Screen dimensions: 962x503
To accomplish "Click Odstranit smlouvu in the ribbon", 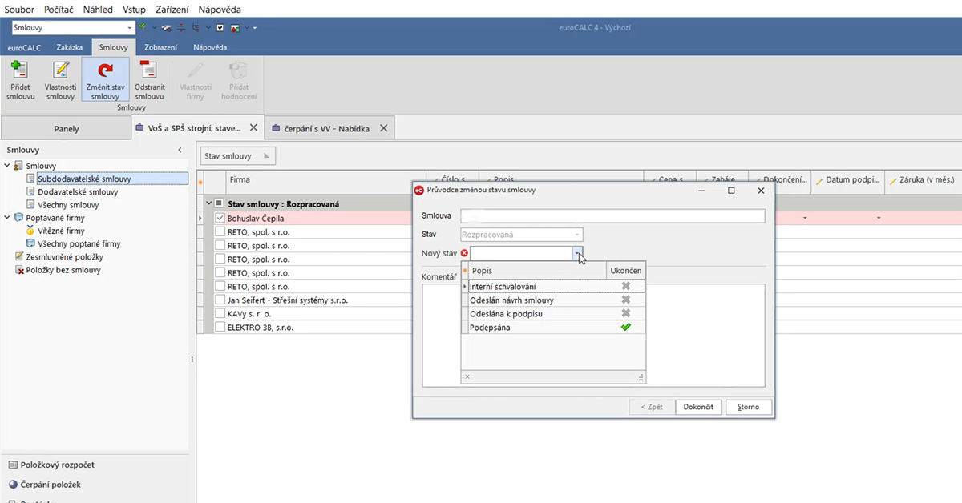I will [149, 79].
